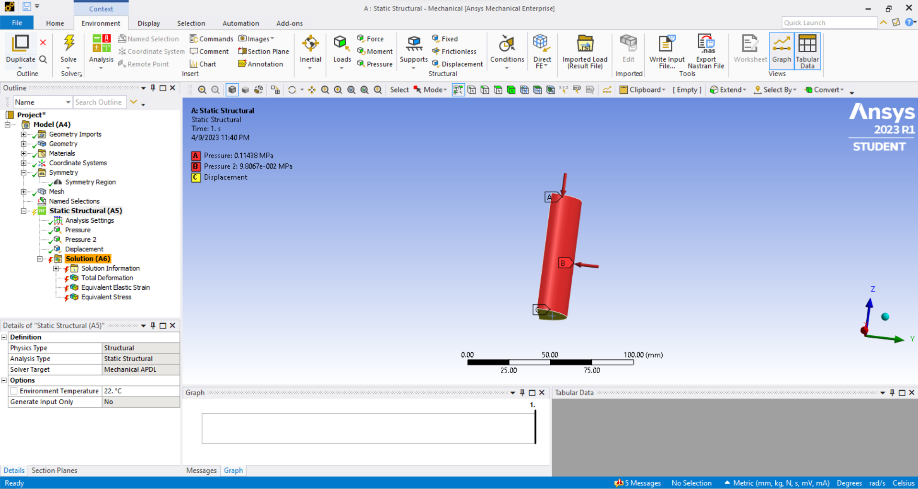
Task: Toggle pin on the Graph panel
Action: tap(522, 392)
